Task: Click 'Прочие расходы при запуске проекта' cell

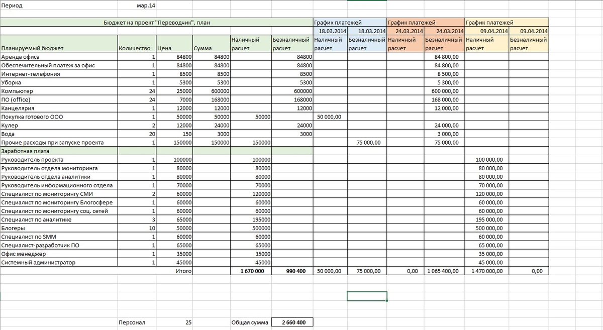Action: [x=59, y=142]
